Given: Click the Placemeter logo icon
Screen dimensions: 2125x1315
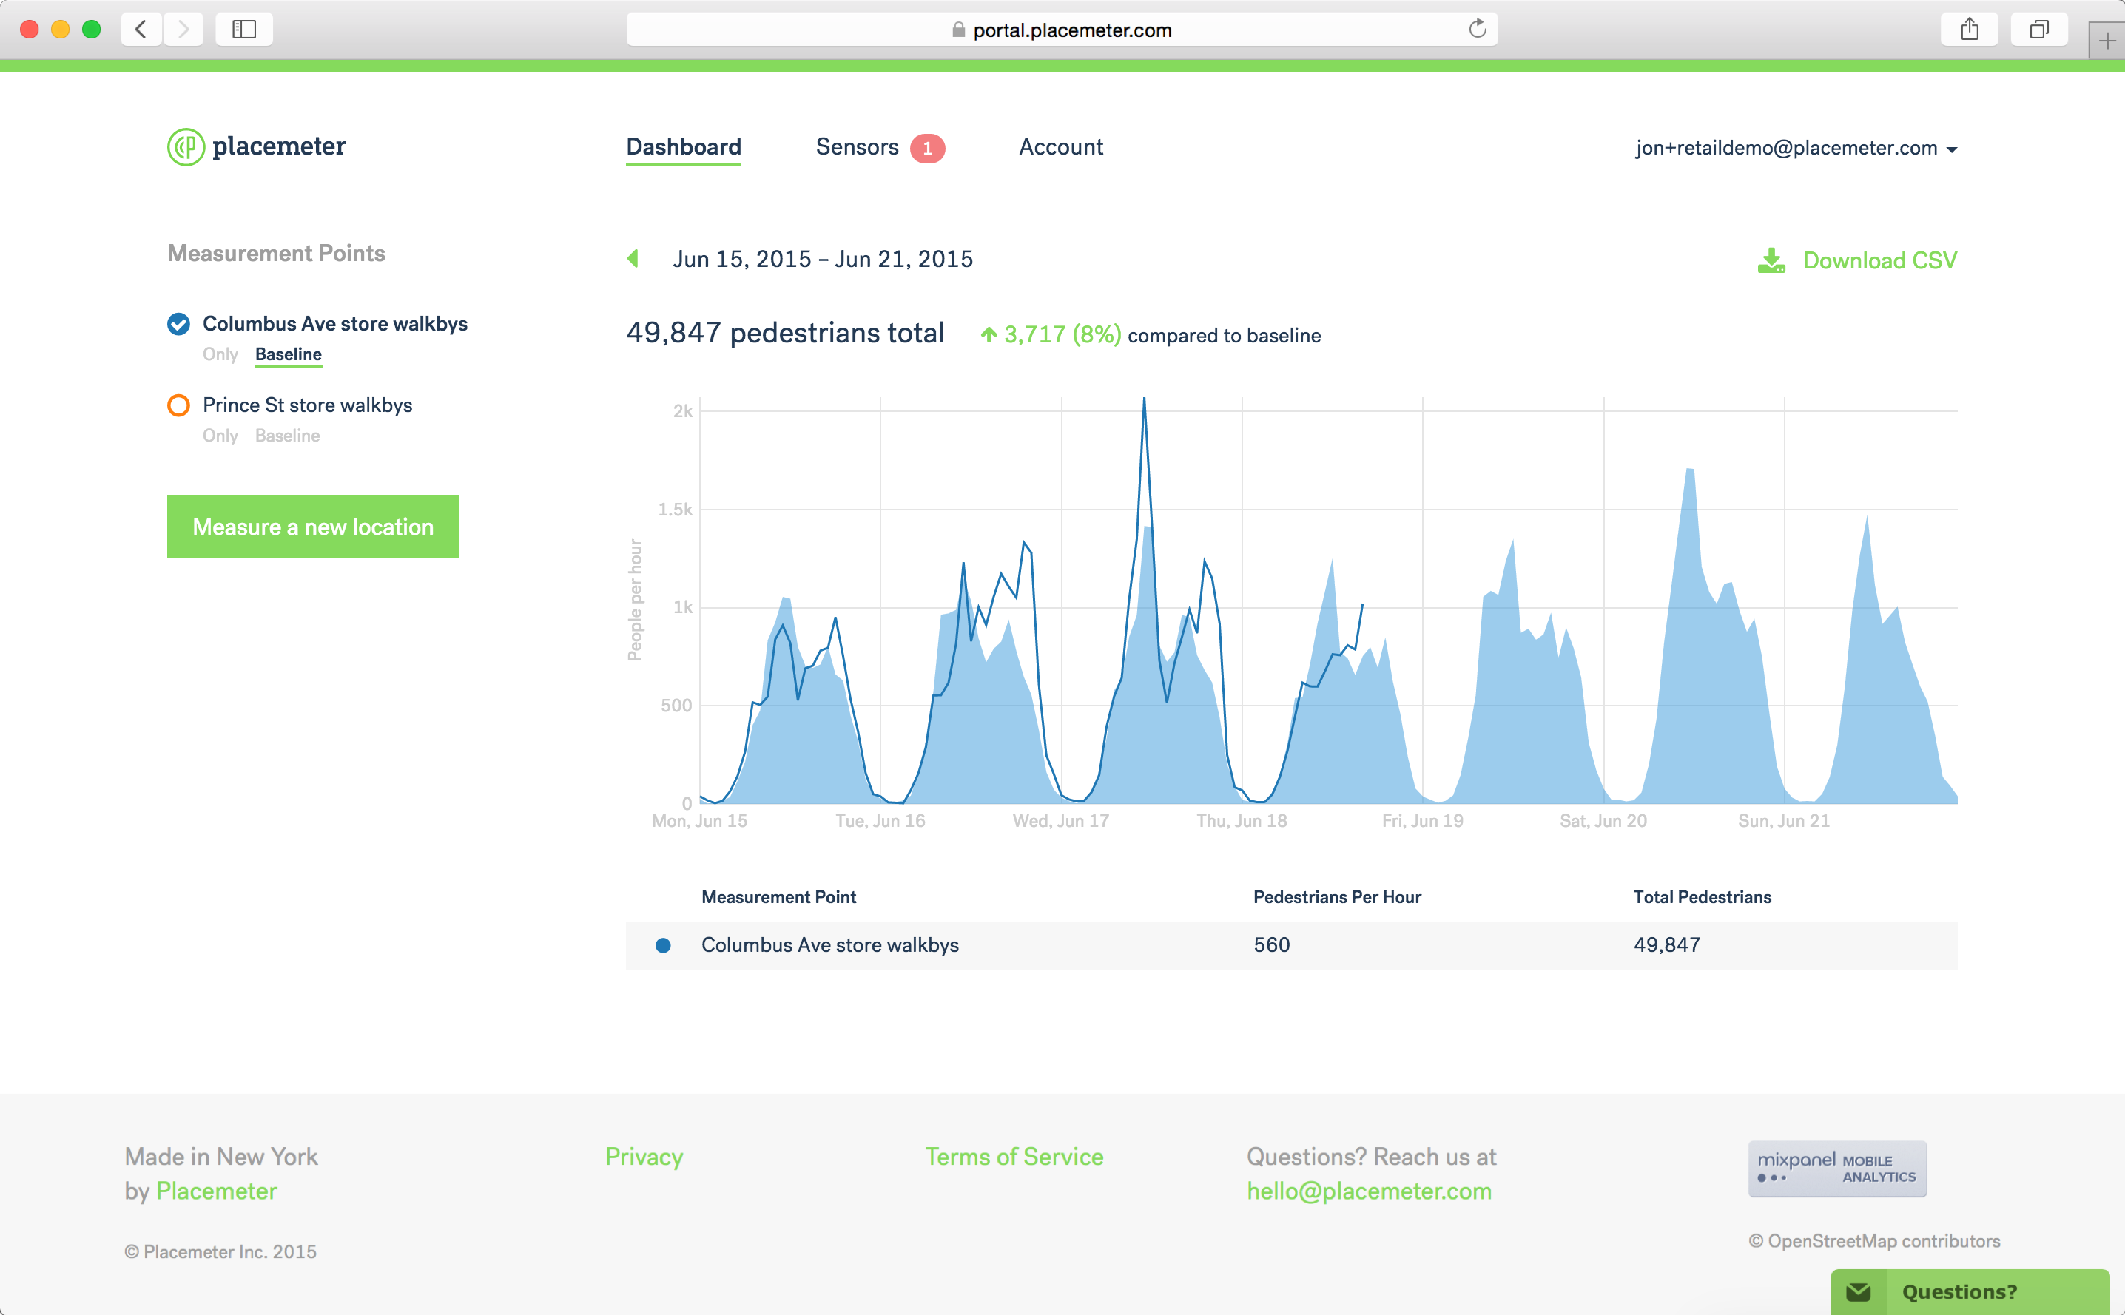Looking at the screenshot, I should tap(185, 147).
